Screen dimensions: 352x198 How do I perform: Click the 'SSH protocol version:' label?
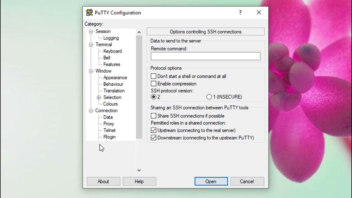pyautogui.click(x=172, y=90)
